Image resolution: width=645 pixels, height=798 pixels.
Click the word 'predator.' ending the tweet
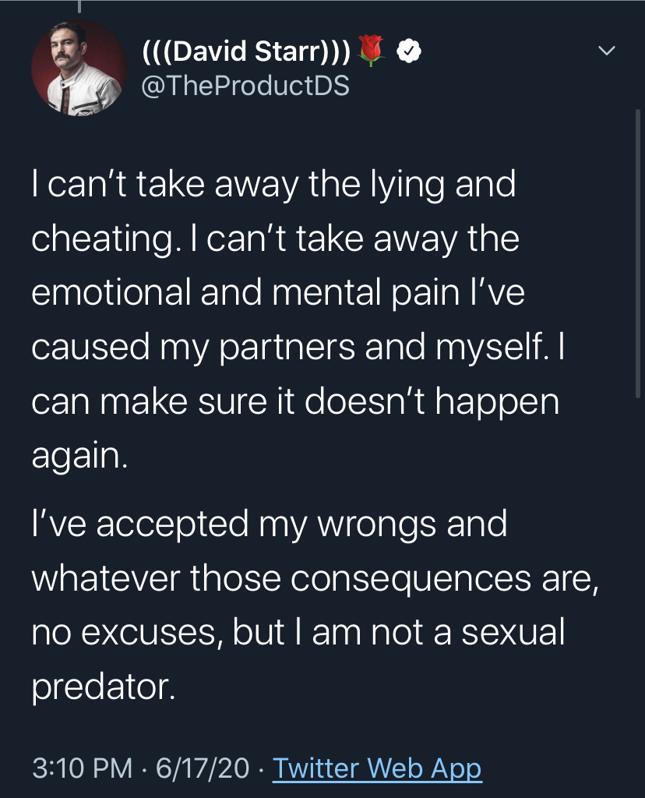click(100, 686)
